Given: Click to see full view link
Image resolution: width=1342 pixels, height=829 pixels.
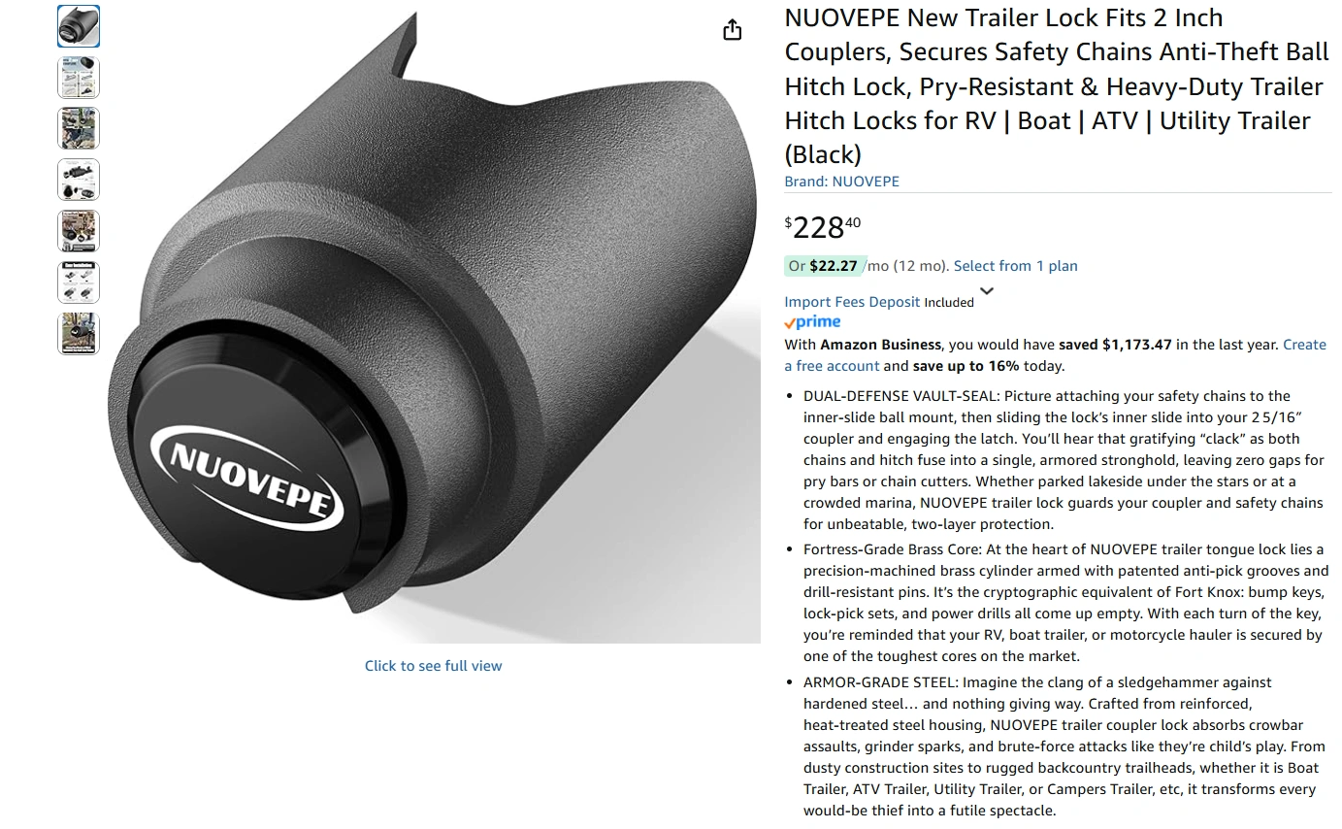Looking at the screenshot, I should [x=434, y=666].
